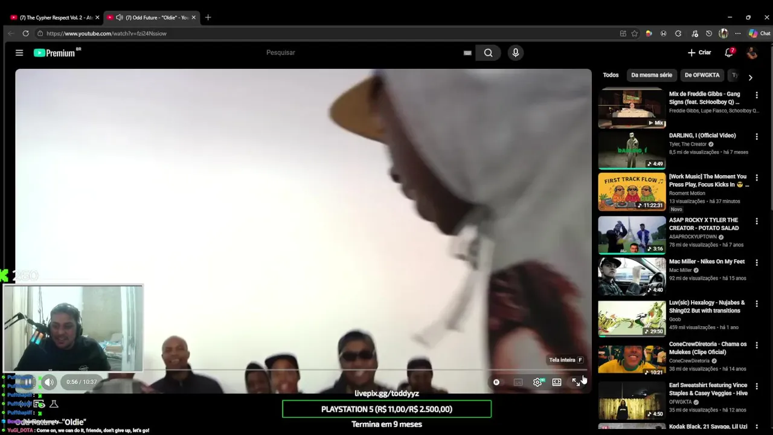Bookmark this page with the star icon
Screen dimensions: 773x435
pyautogui.click(x=634, y=33)
